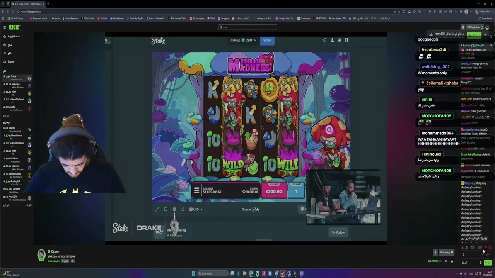Expand the slot game to fullscreen
Screen dimensions: 495x278
(157, 209)
